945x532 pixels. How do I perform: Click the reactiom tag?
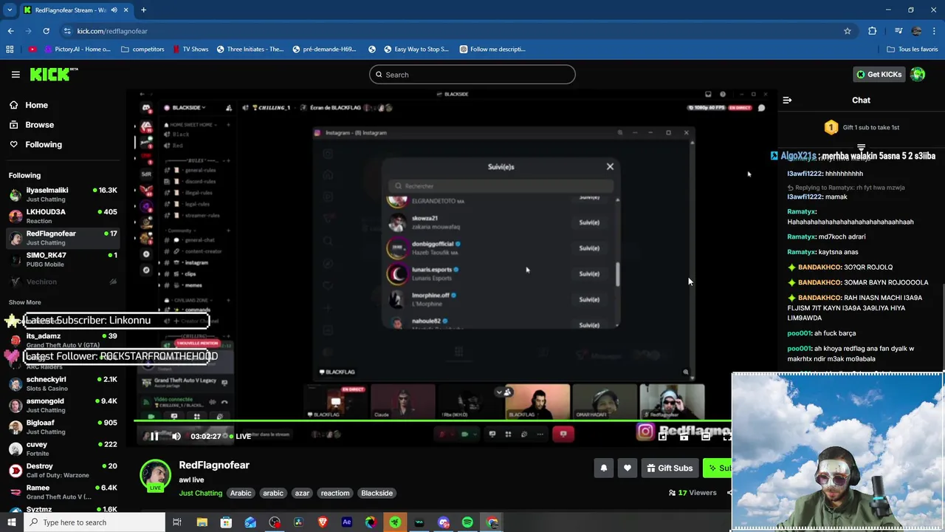[335, 493]
